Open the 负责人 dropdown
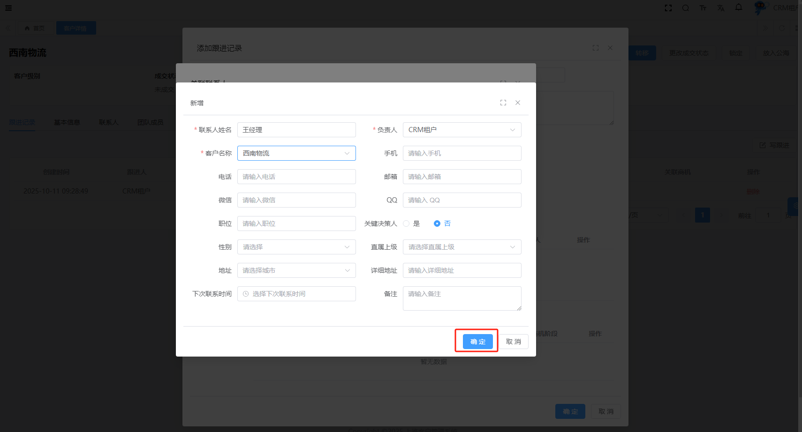Viewport: 802px width, 432px height. pos(462,130)
